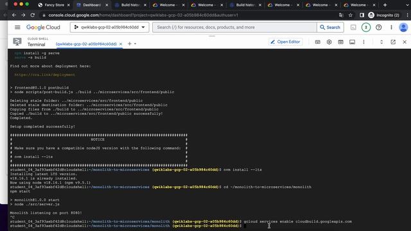Switch to the Dashboard browser tab
Screen dimensions: 411x231
(x=92, y=5)
